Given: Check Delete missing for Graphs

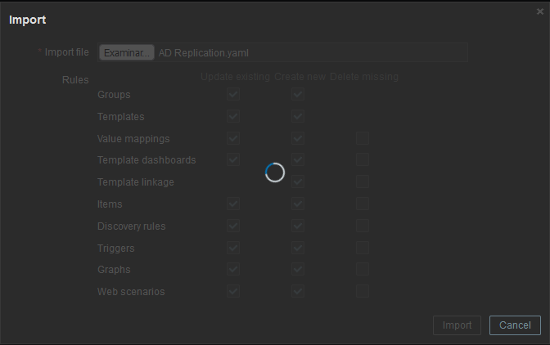Looking at the screenshot, I should (x=363, y=270).
